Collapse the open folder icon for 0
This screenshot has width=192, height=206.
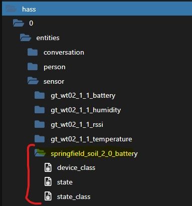(x=19, y=23)
